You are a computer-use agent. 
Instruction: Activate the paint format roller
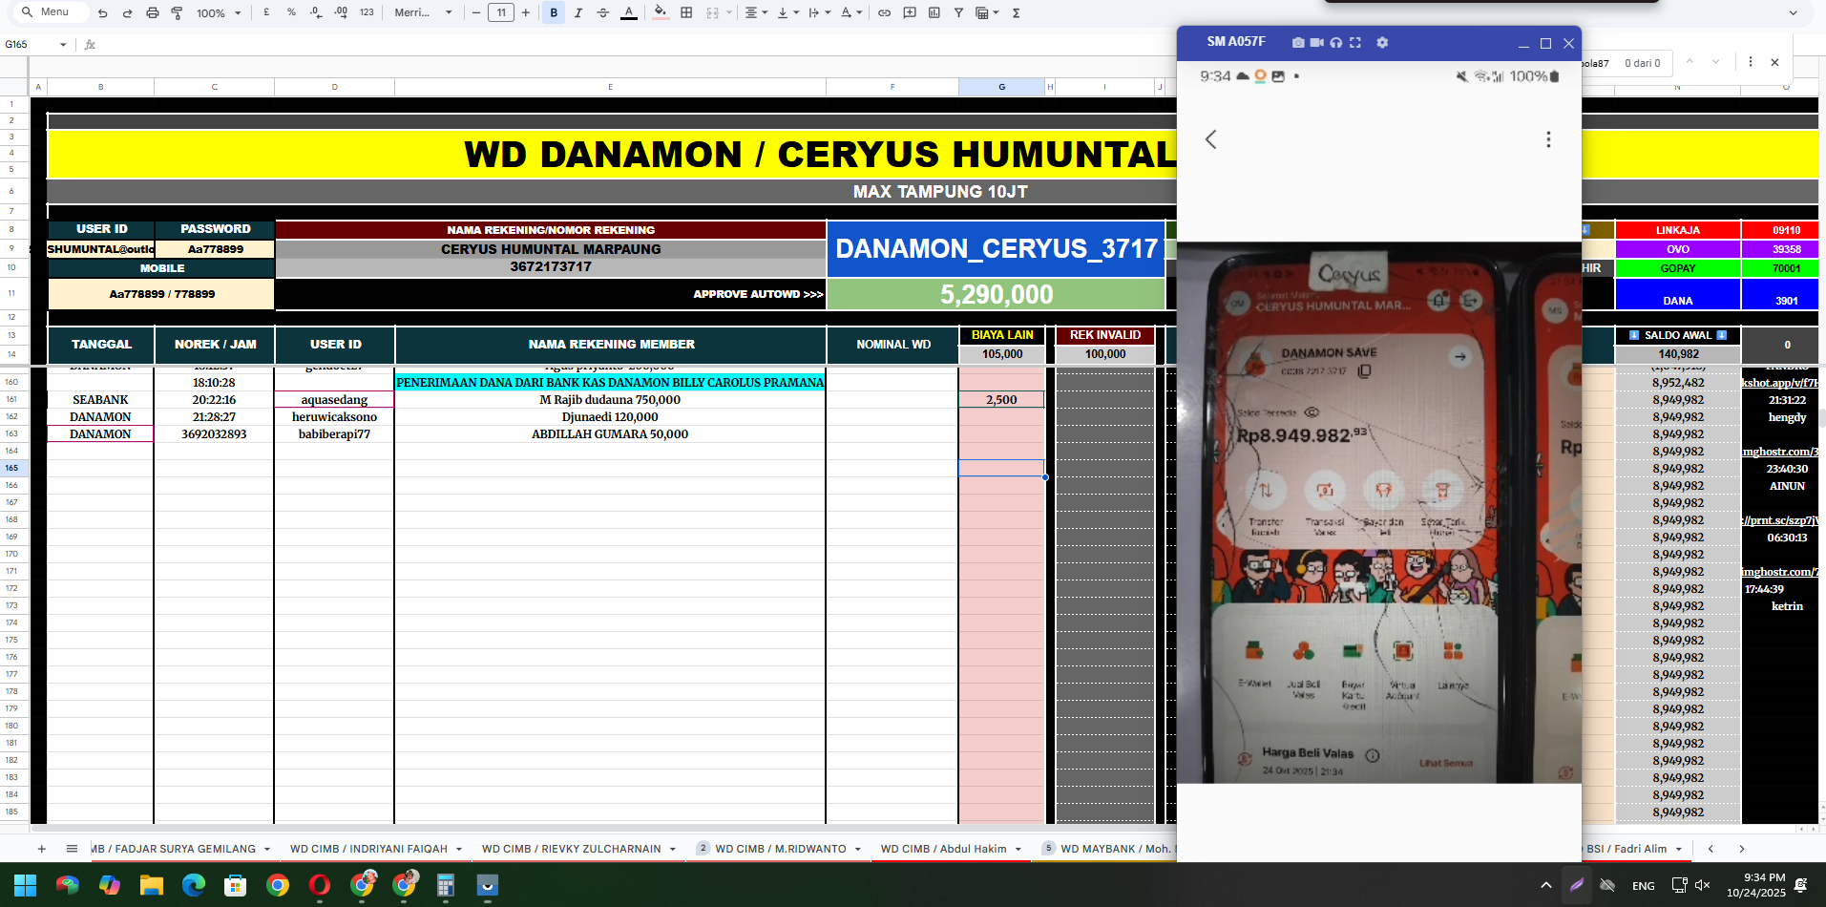[177, 12]
